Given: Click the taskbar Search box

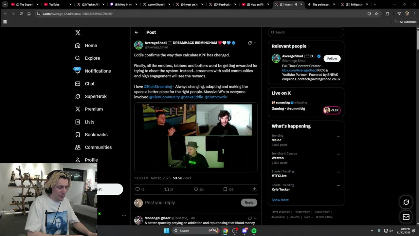Looking at the screenshot, I should (x=195, y=231).
